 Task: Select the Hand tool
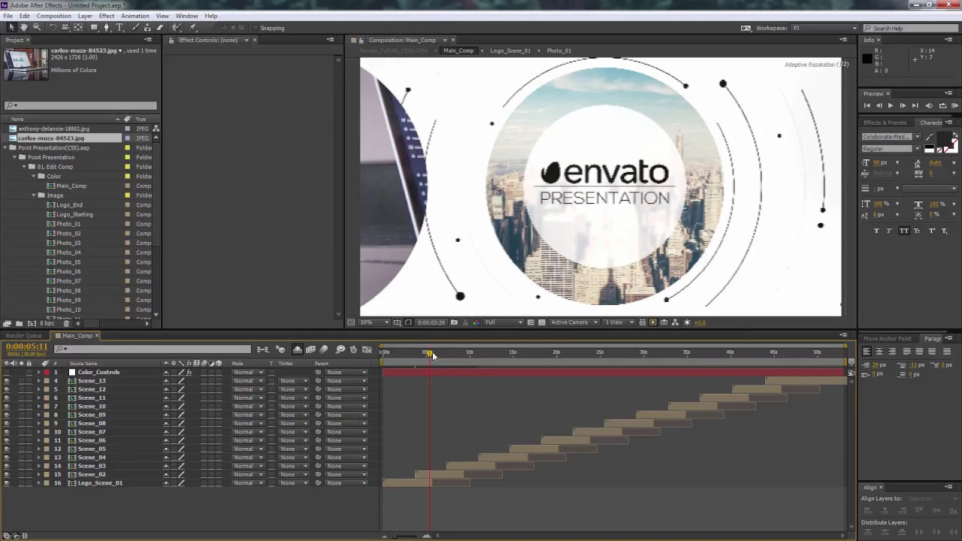pyautogui.click(x=23, y=28)
